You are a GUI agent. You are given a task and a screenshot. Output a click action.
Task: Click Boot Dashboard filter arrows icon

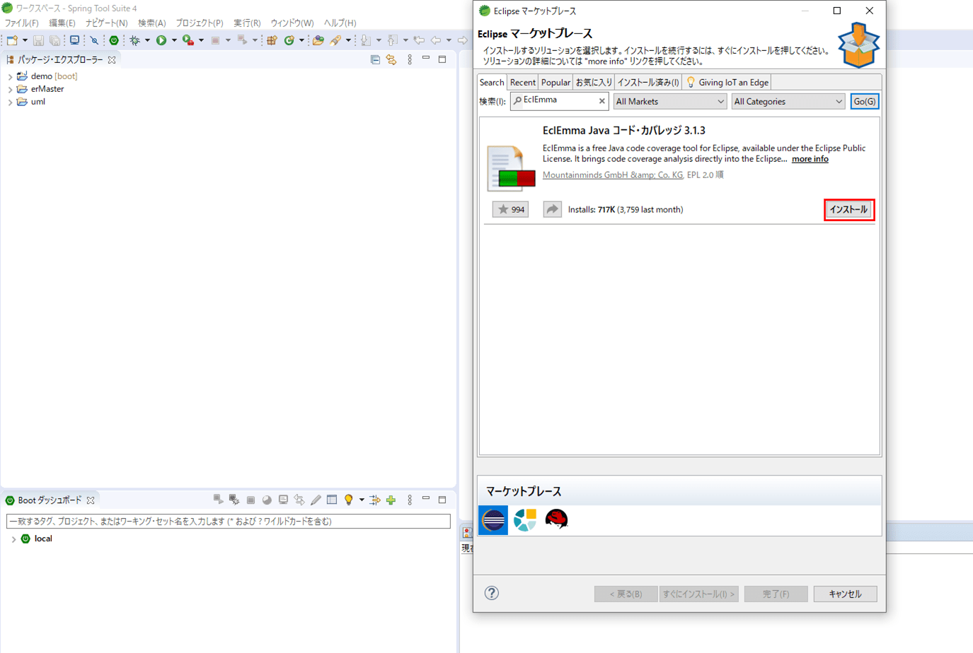pos(375,500)
